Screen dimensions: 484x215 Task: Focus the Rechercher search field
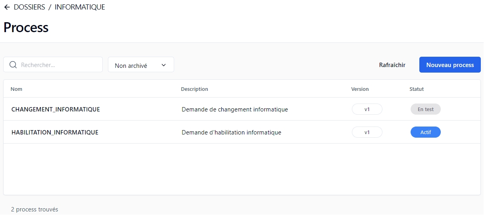click(60, 65)
